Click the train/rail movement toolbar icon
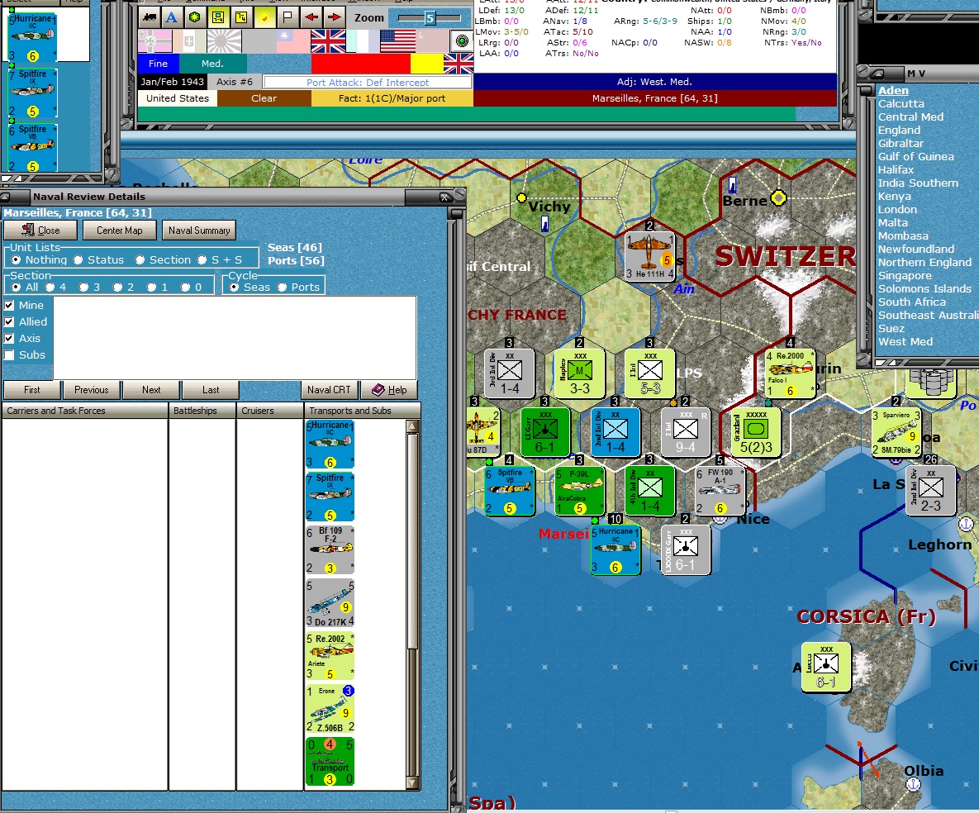This screenshot has height=813, width=979. pyautogui.click(x=150, y=17)
